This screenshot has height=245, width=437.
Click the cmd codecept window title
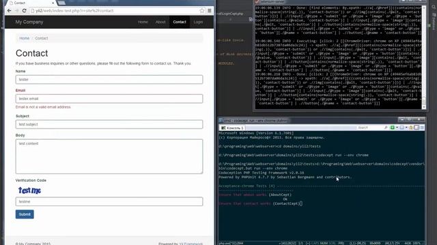tap(255, 120)
